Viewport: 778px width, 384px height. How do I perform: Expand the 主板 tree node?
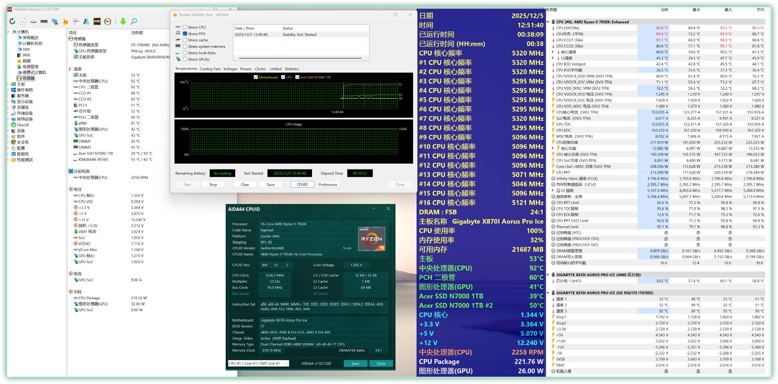9,84
